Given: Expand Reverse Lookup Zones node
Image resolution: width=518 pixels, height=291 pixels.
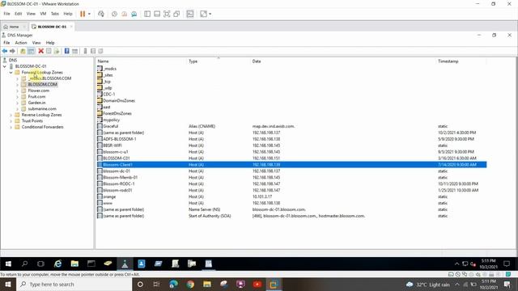Looking at the screenshot, I should point(11,115).
